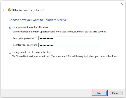This screenshot has width=126, height=98.
Task: Abort setup with the Cancel button
Action: point(116,93)
